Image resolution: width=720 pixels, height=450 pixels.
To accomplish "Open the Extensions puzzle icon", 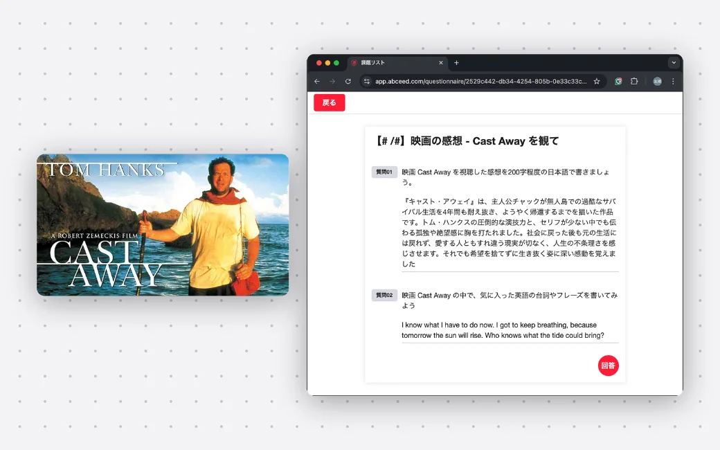I will pos(634,81).
